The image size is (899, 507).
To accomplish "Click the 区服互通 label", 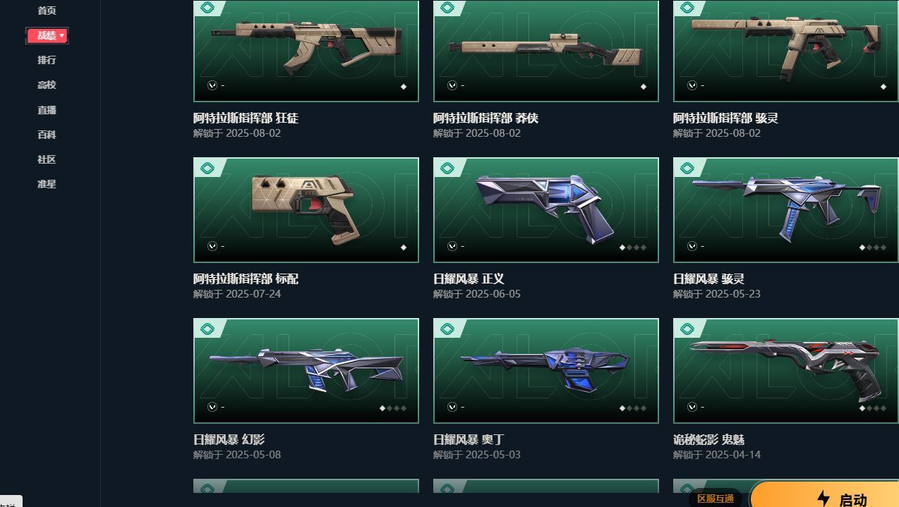I will point(716,499).
